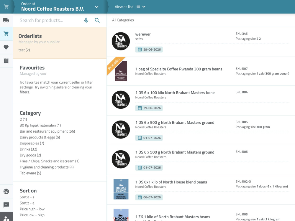This screenshot has height=221, width=295.
Task: Select the cart icon in the left sidebar
Action: 6,34
